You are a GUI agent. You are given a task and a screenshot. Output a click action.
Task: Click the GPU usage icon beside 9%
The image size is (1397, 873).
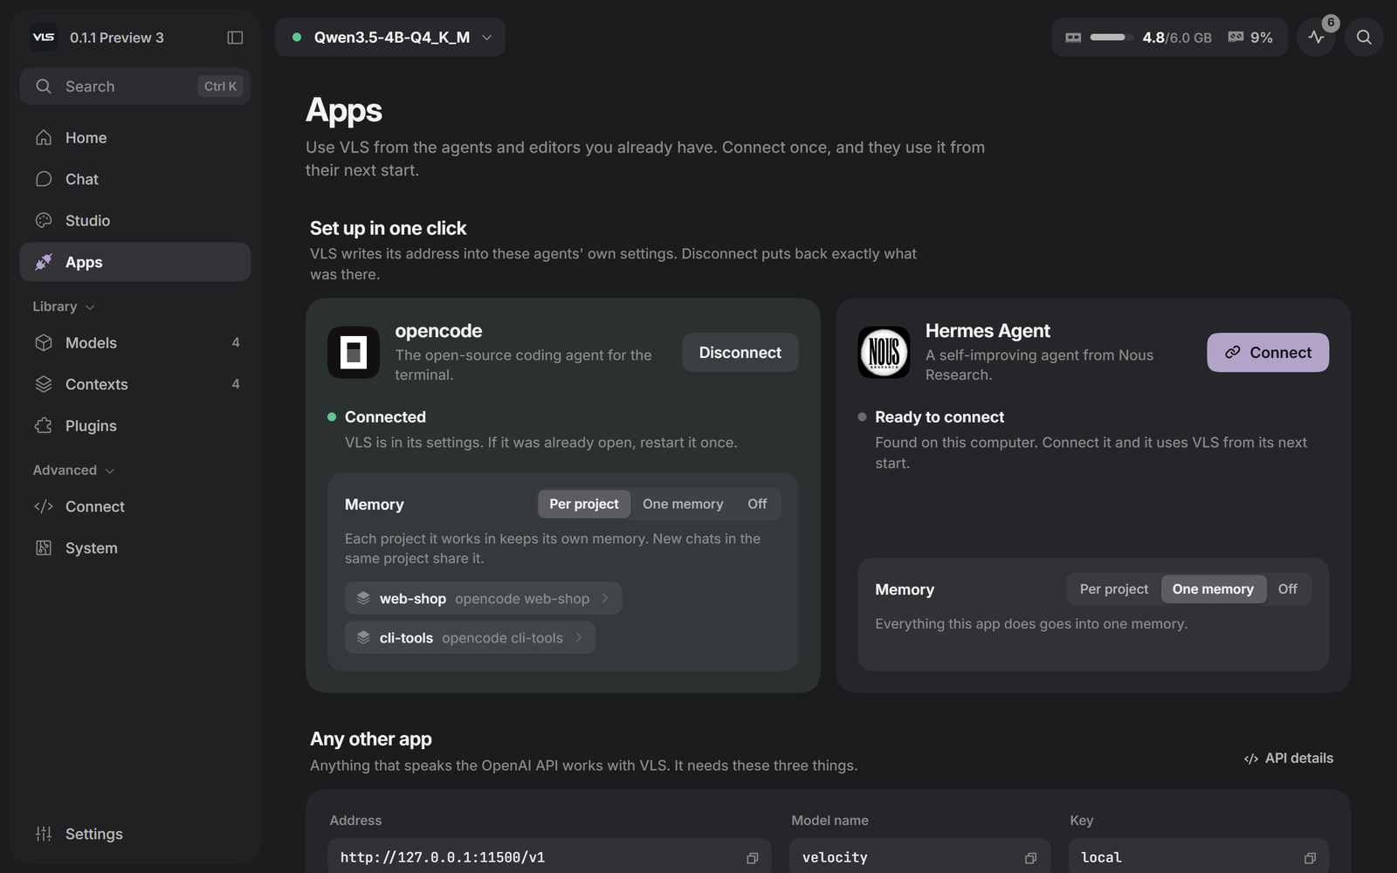[1235, 38]
